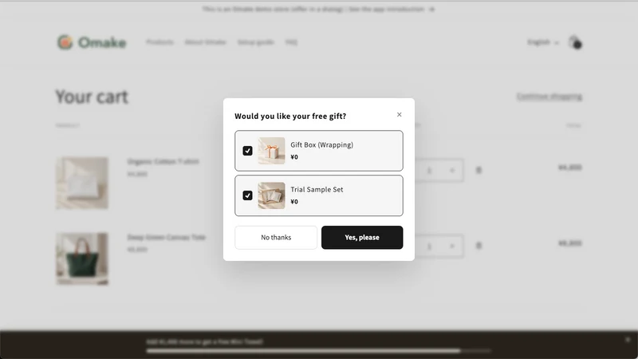Open the Setup guide menu item

(256, 42)
